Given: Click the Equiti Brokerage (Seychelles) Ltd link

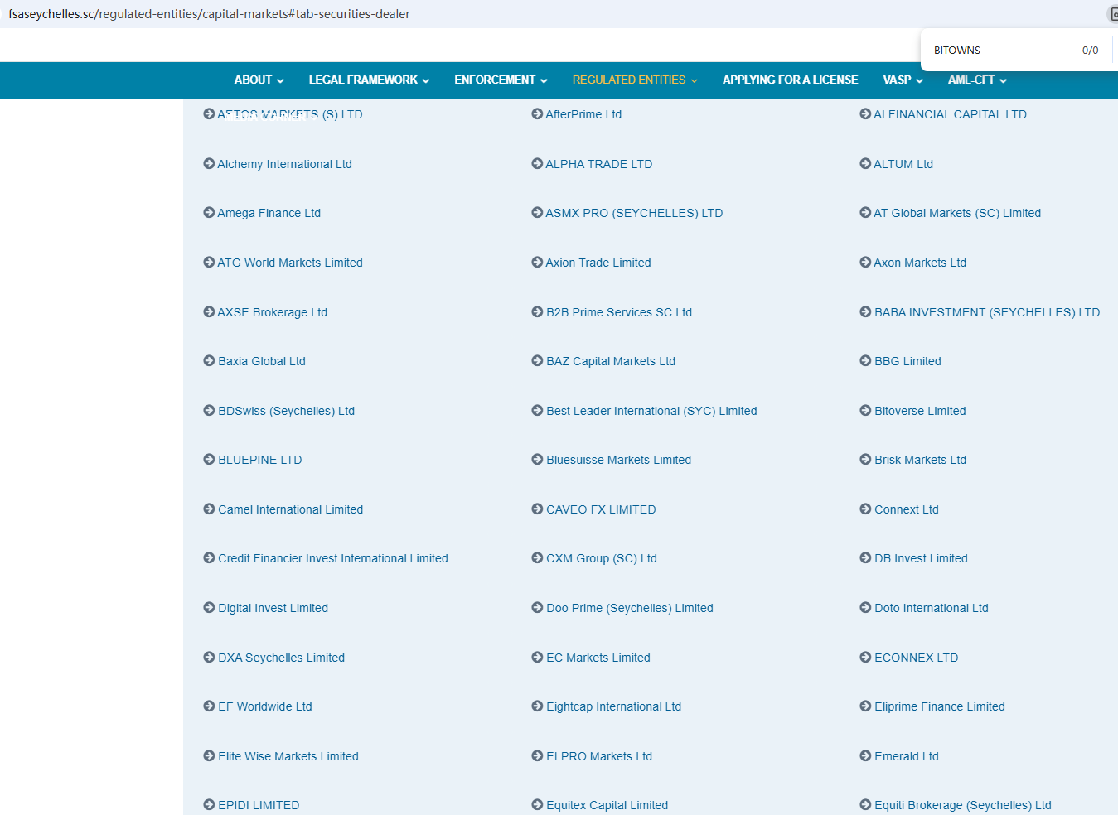Looking at the screenshot, I should [x=963, y=805].
